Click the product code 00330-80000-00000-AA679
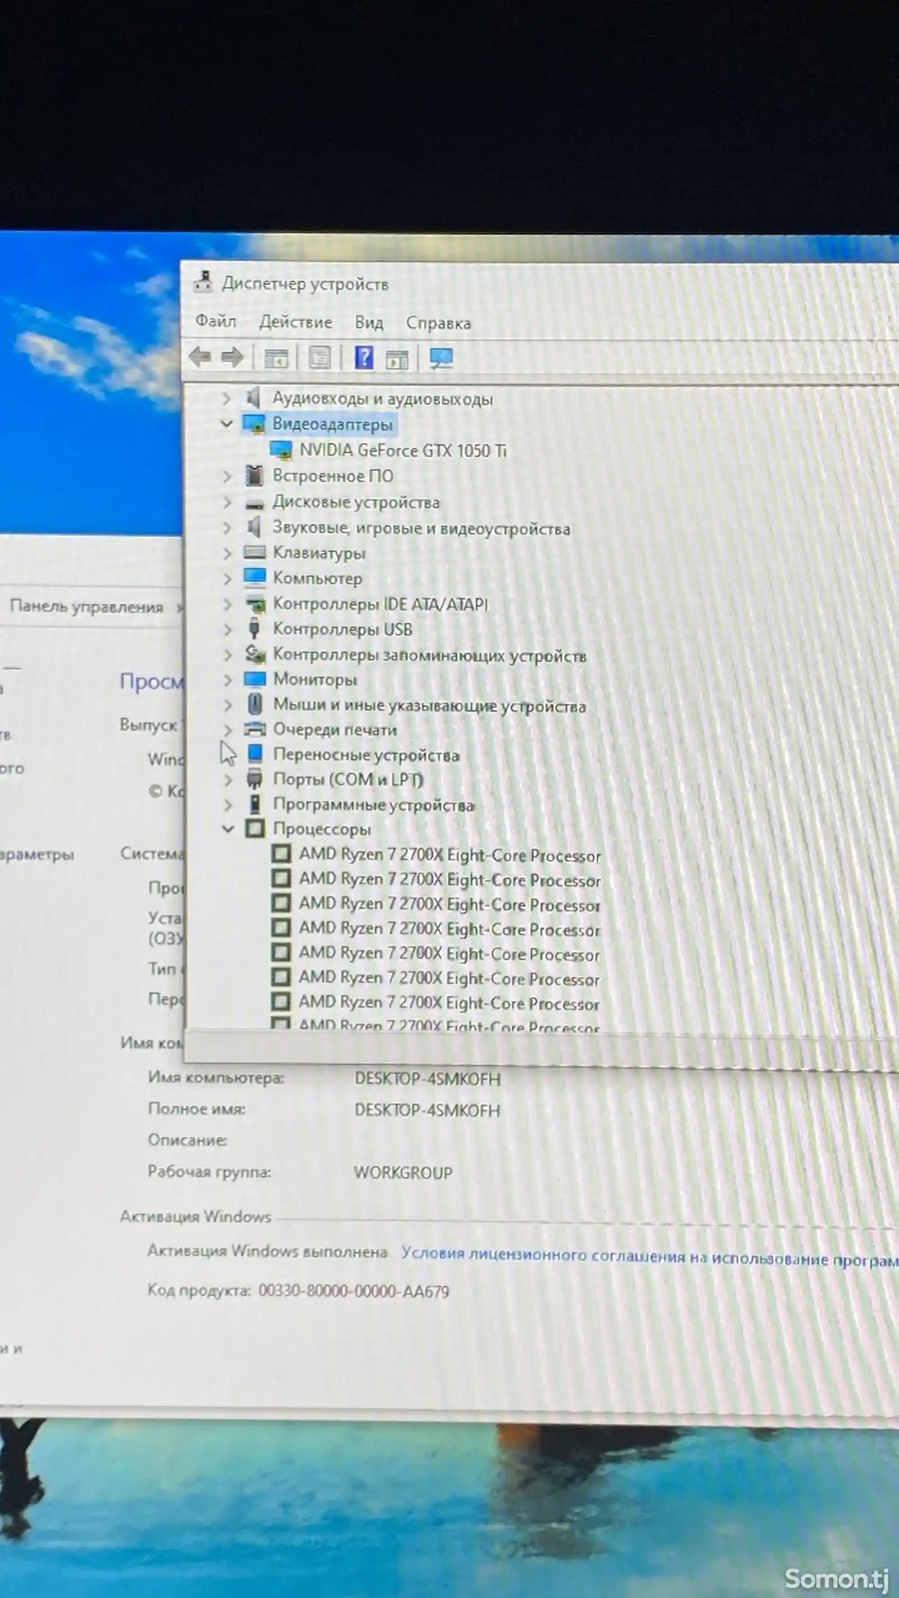The image size is (899, 1598). (353, 1291)
